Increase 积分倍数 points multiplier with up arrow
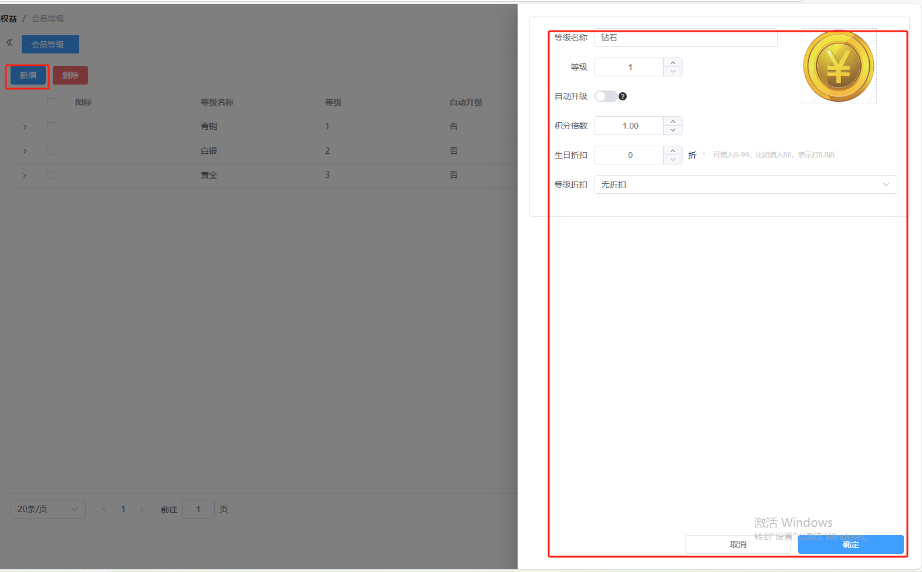 tap(673, 121)
